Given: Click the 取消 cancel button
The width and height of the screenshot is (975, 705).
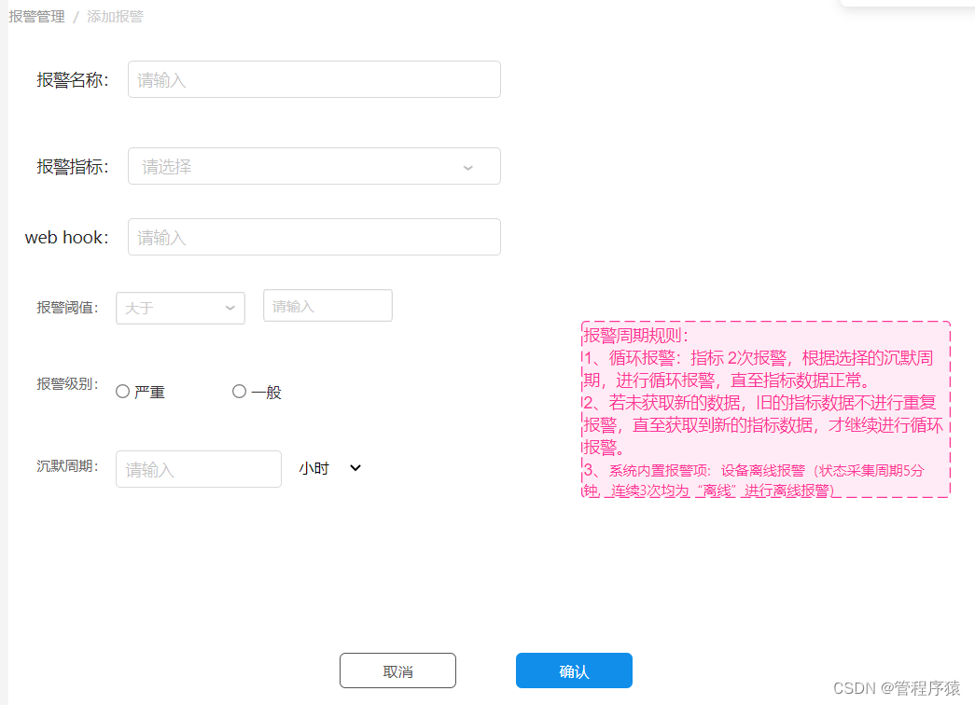Looking at the screenshot, I should pos(397,670).
